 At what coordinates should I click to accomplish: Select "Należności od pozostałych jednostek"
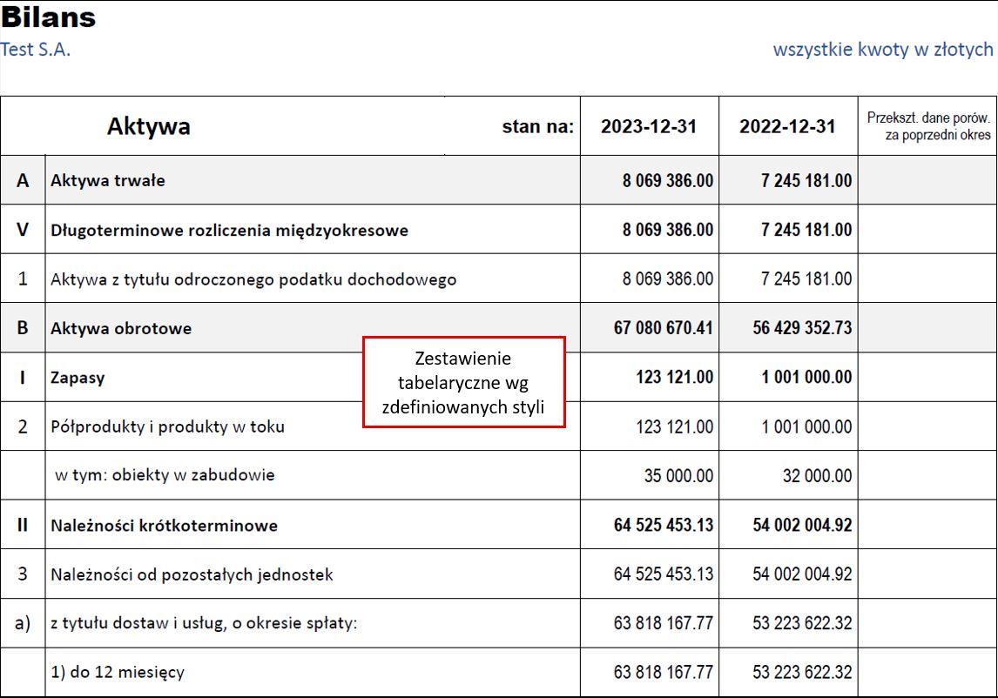[192, 574]
